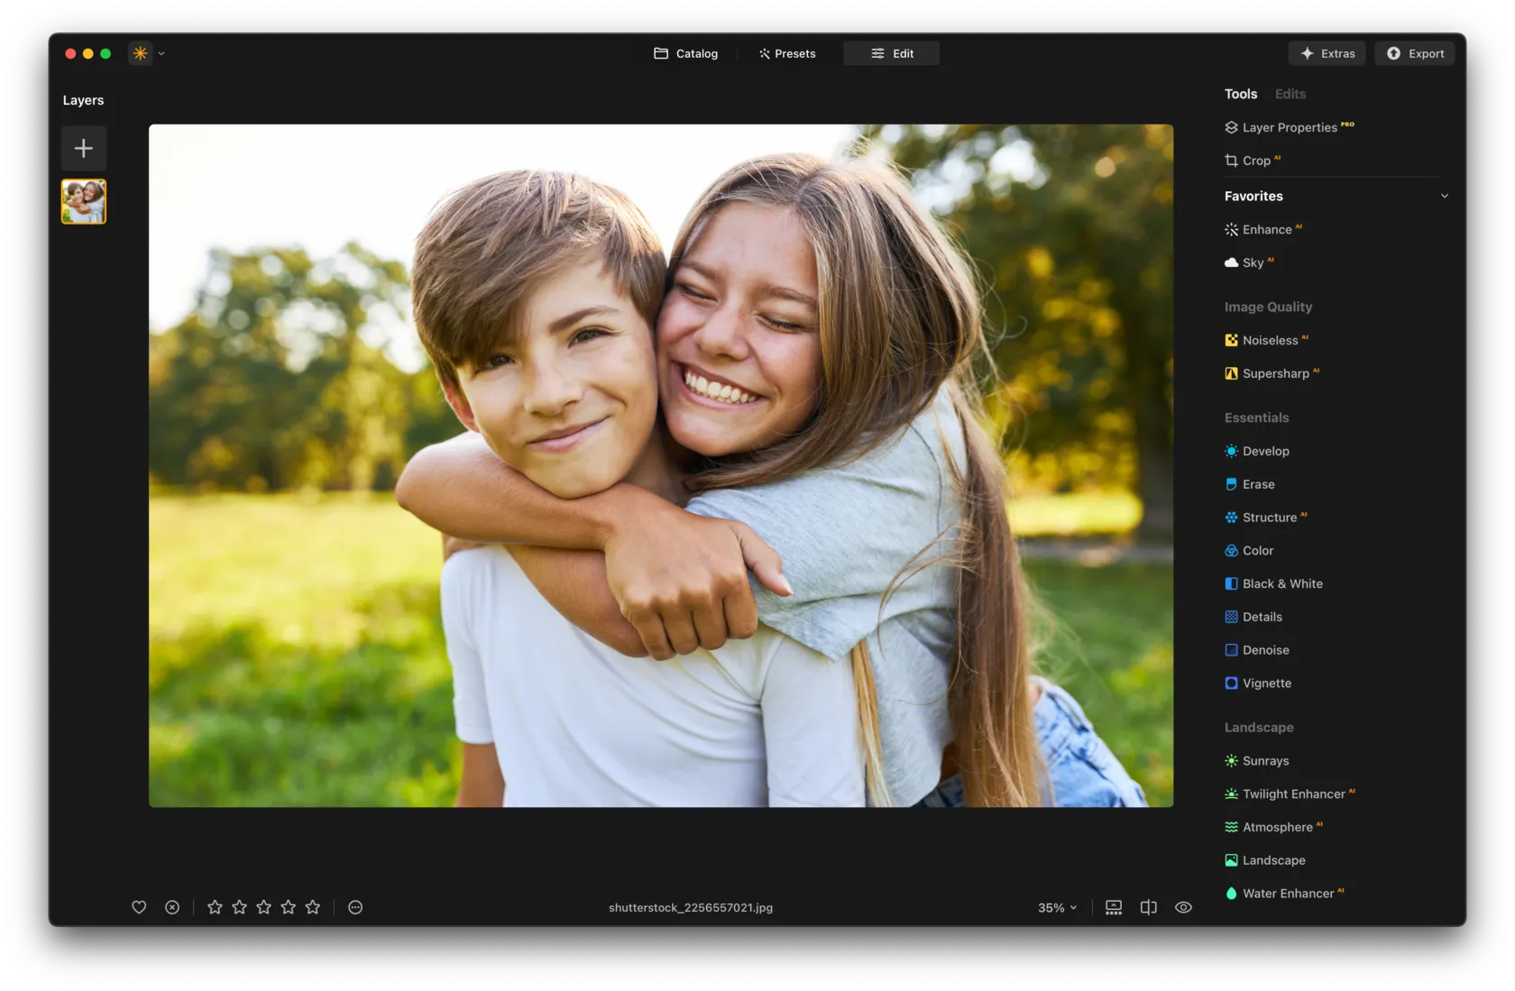Open the Extras button

click(x=1327, y=53)
